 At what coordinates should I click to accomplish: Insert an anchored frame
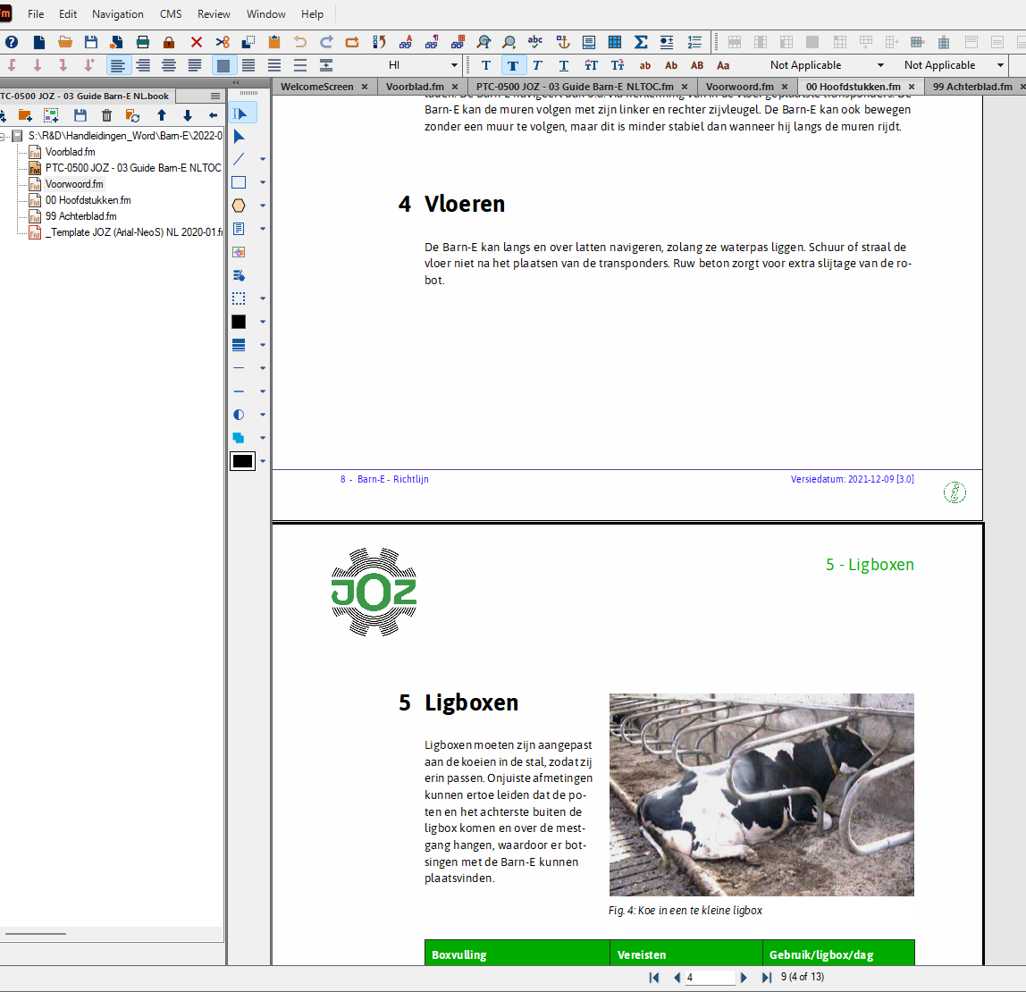[562, 41]
